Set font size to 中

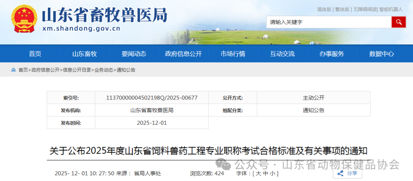click(265, 173)
